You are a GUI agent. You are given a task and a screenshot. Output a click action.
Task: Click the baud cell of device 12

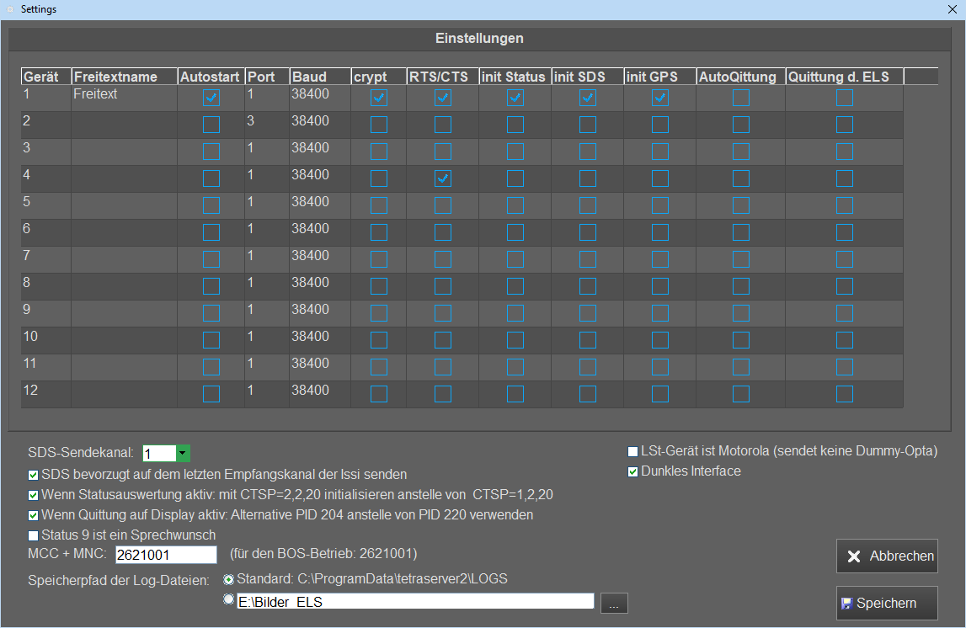pos(320,394)
